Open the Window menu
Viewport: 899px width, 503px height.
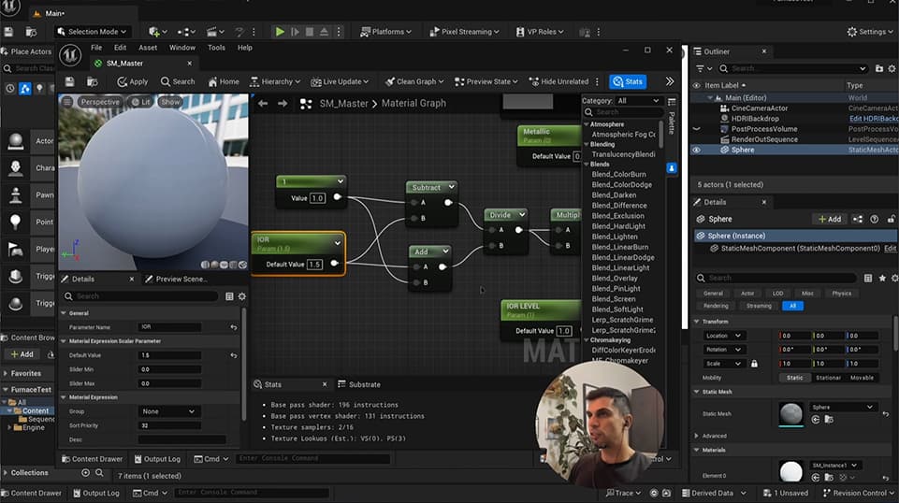[x=182, y=48]
